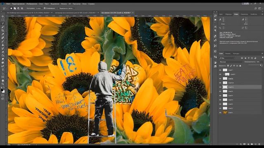This screenshot has height=148, width=264.
Task: Click the Subtract from Selection icon
Action: pyautogui.click(x=18, y=8)
